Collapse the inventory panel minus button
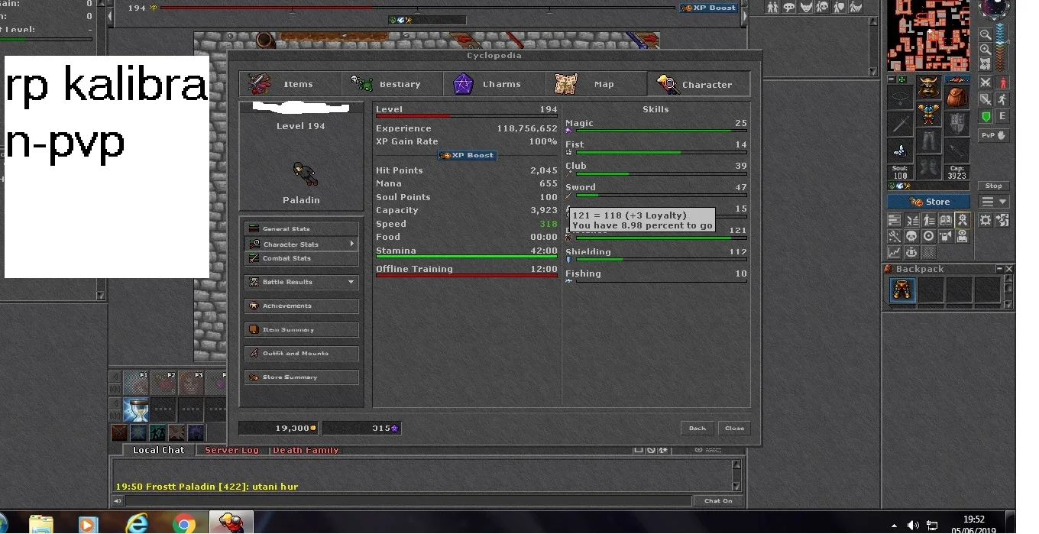Viewport: 1039px width, 534px height. (892, 79)
